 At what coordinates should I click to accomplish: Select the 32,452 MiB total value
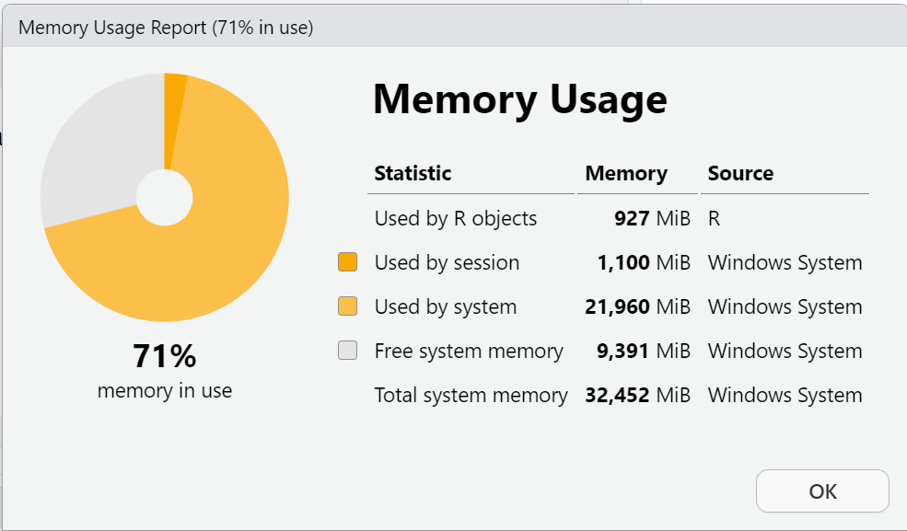click(637, 395)
